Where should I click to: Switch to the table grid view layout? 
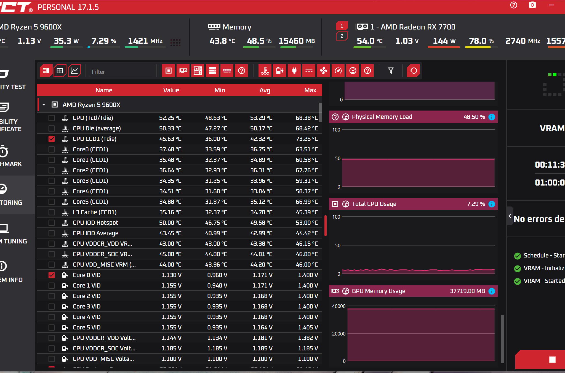pos(60,71)
